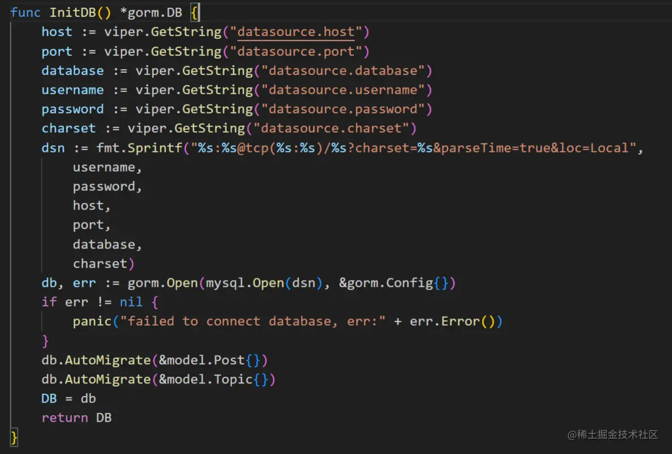This screenshot has width=672, height=454.
Task: Click the DB = db assignment
Action: tap(68, 399)
